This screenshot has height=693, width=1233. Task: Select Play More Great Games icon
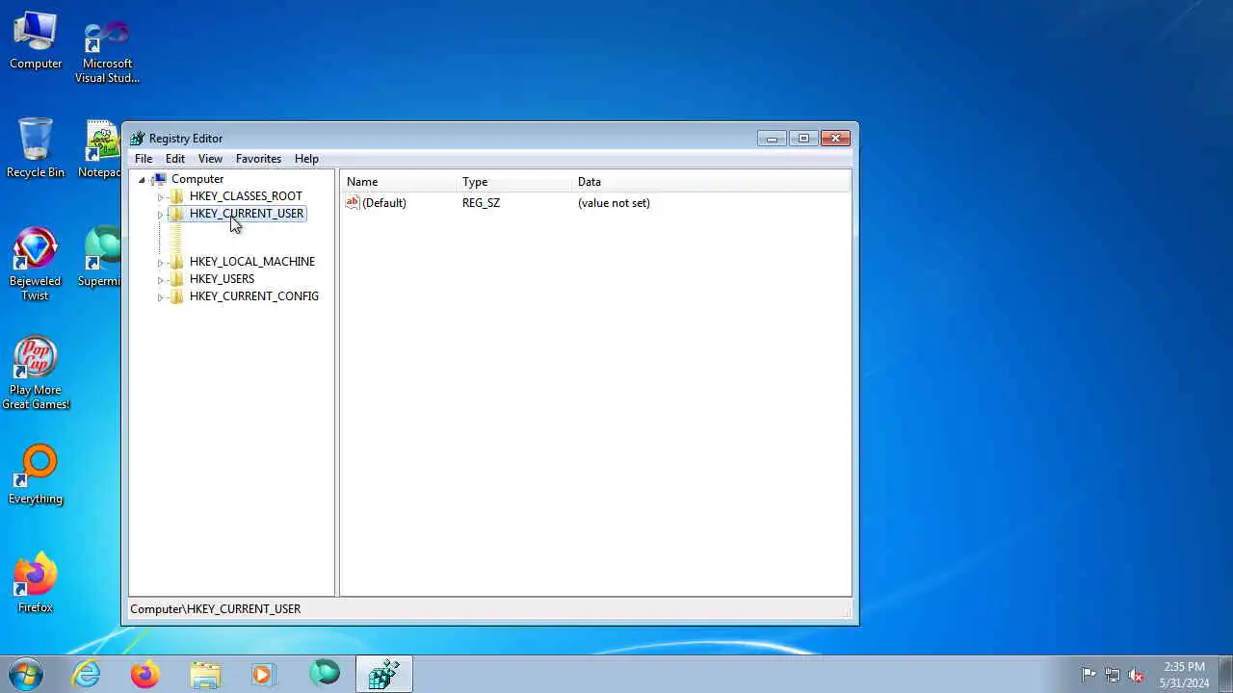[x=36, y=373]
